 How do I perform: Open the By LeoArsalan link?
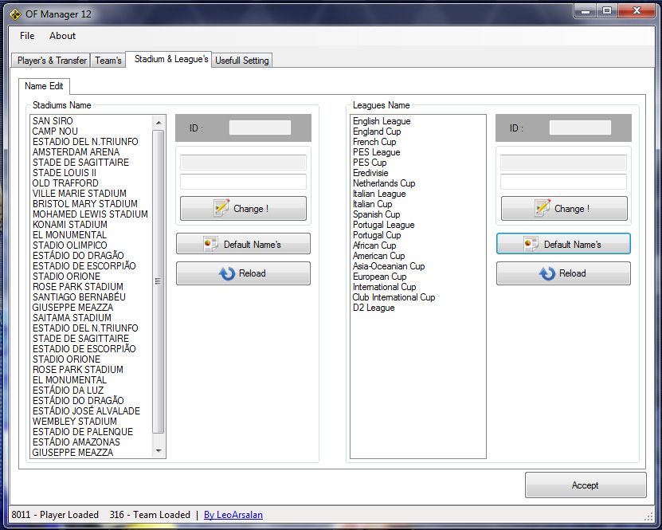(233, 515)
